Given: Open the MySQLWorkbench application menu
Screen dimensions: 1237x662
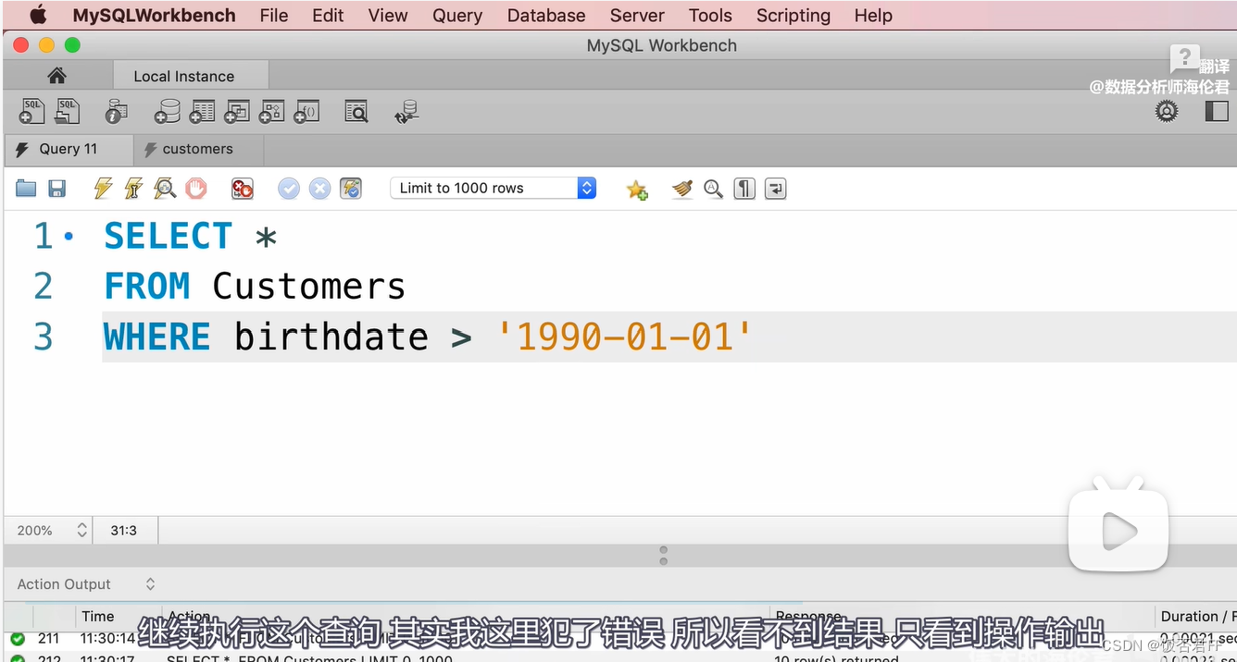Looking at the screenshot, I should pos(154,15).
